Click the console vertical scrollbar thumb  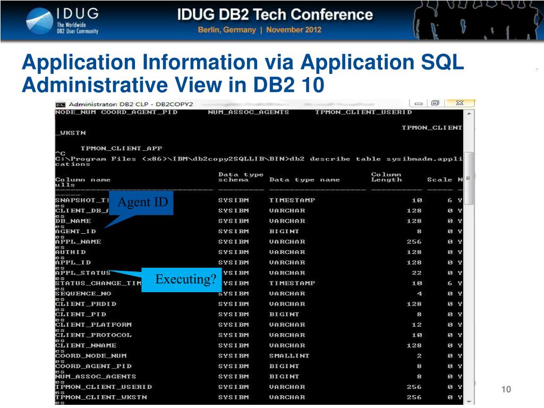[469, 178]
